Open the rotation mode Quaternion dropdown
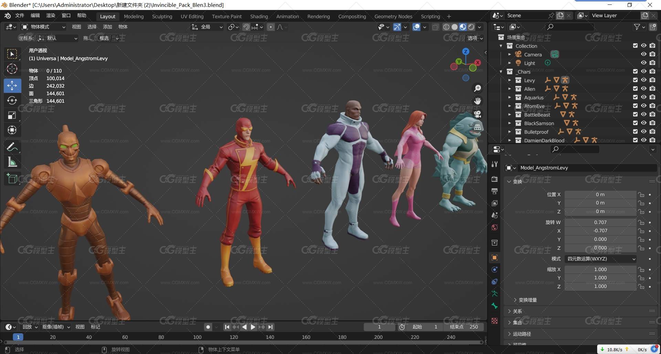This screenshot has height=354, width=661. 600,259
